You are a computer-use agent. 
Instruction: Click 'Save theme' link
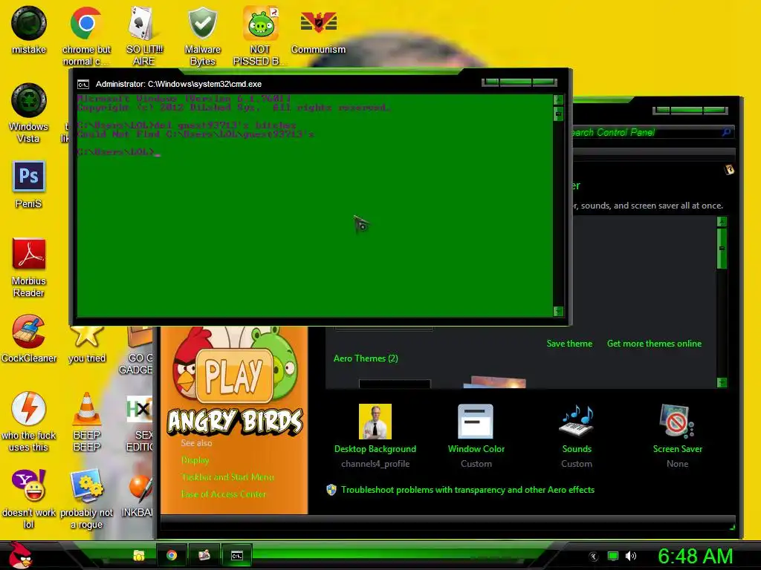(x=569, y=344)
